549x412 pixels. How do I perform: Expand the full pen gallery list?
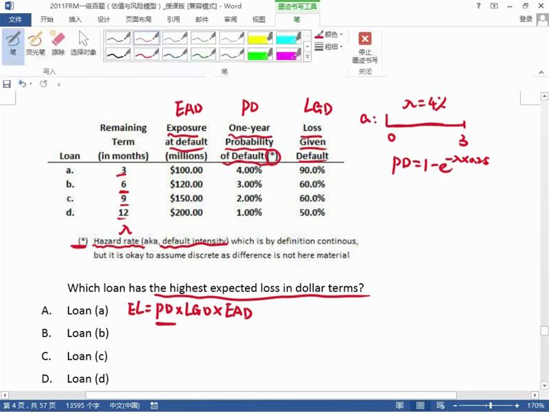307,56
